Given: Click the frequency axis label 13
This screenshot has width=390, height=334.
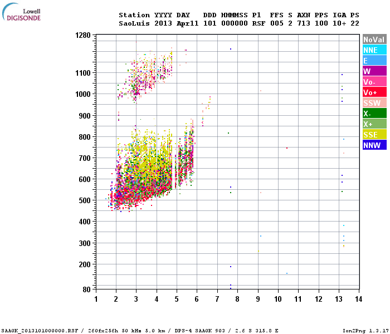Looking at the screenshot, I should [x=339, y=299].
